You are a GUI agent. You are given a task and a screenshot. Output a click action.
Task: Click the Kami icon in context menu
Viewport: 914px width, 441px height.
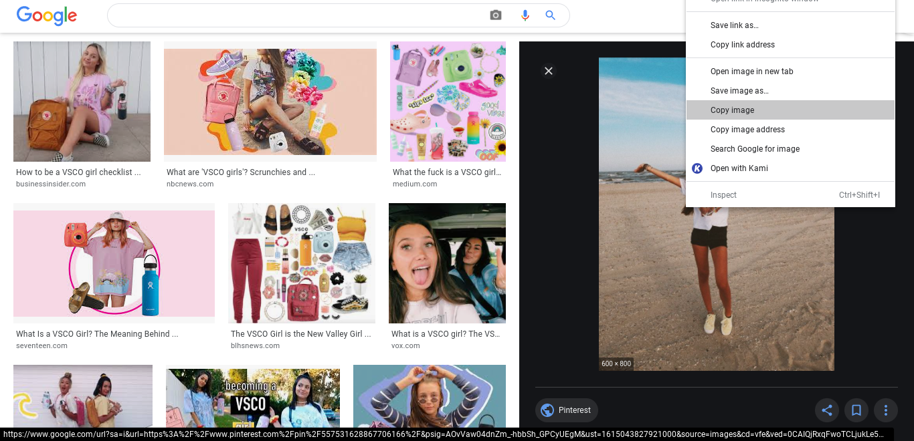(697, 168)
